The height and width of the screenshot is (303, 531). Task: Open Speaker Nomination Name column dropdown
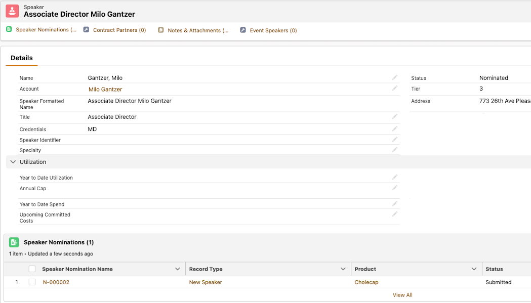point(178,269)
